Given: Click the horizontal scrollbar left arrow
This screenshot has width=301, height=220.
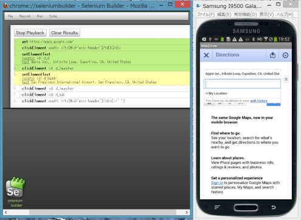Looking at the screenshot, I should [5, 212].
